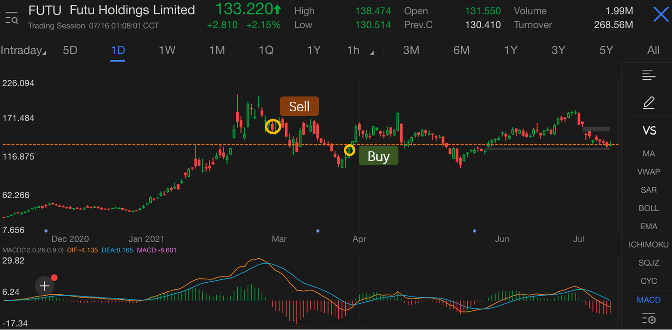Select the 3Y range

tap(558, 50)
